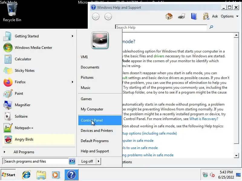Click Help scrollbar up arrow

(236, 35)
